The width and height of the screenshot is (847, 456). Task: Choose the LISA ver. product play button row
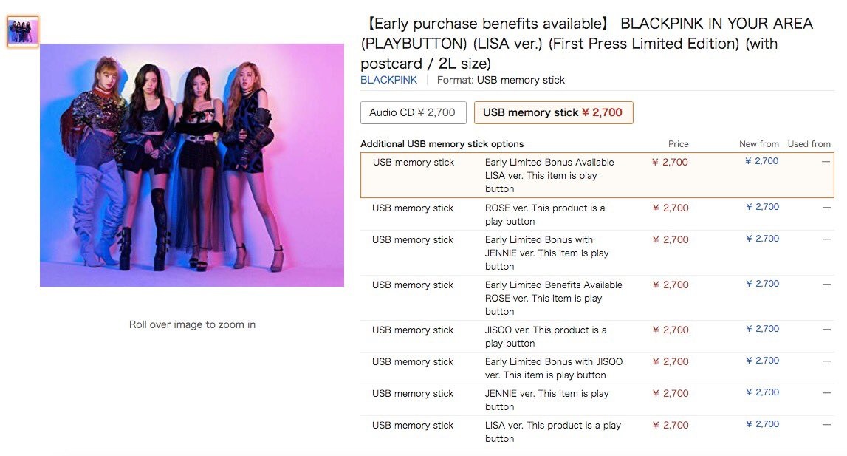point(597,432)
